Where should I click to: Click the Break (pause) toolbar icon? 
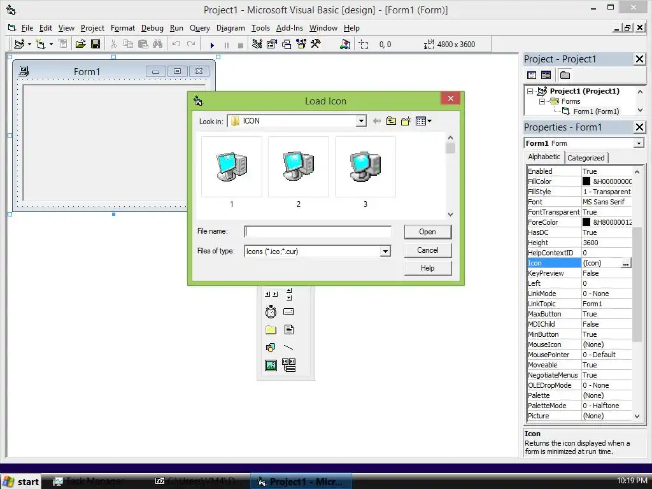(227, 45)
